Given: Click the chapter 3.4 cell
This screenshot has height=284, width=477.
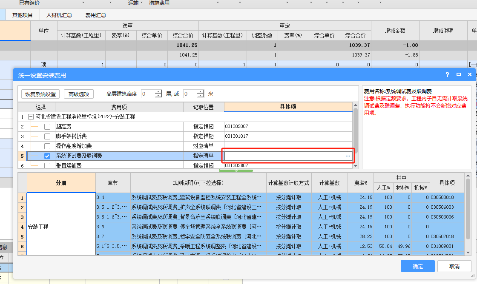Looking at the screenshot, I should click(113, 197).
